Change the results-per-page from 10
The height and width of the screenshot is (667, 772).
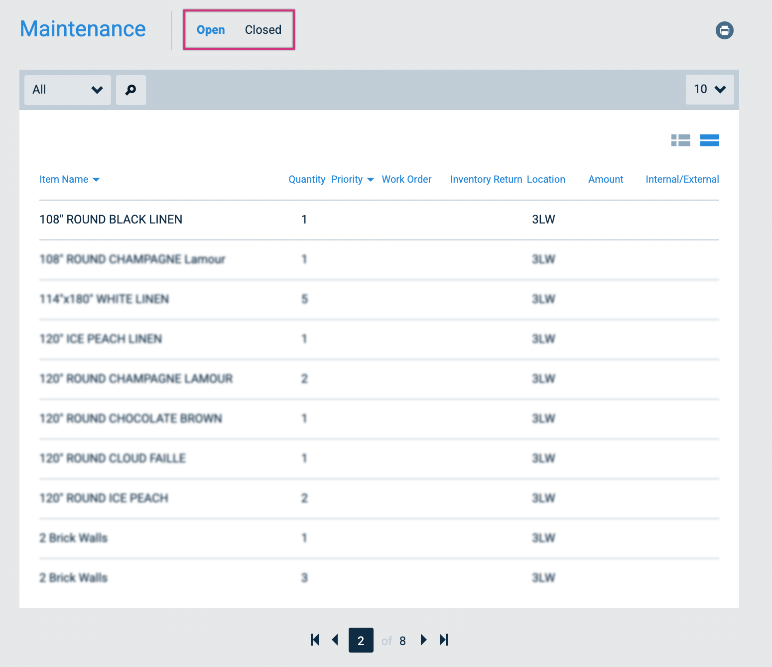[709, 90]
